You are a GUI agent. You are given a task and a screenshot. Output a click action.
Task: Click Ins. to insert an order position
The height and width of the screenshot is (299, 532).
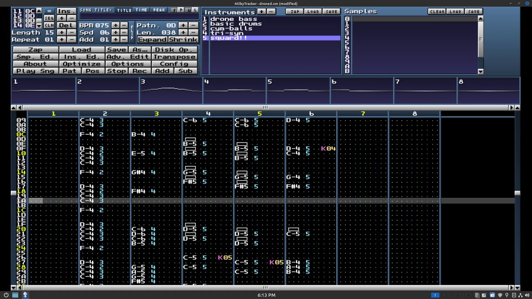click(66, 11)
